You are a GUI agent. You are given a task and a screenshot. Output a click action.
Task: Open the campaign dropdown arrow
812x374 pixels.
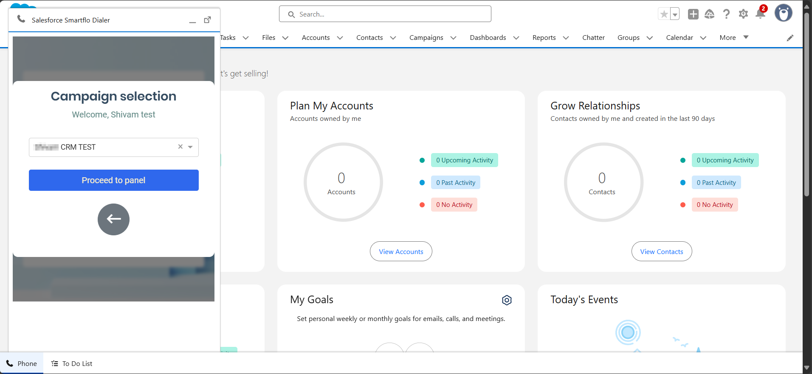coord(190,147)
